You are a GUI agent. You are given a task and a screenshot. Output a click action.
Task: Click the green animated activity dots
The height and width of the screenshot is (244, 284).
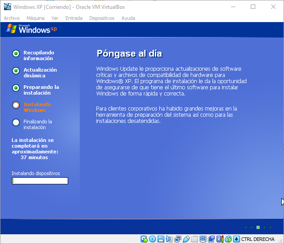258,228
